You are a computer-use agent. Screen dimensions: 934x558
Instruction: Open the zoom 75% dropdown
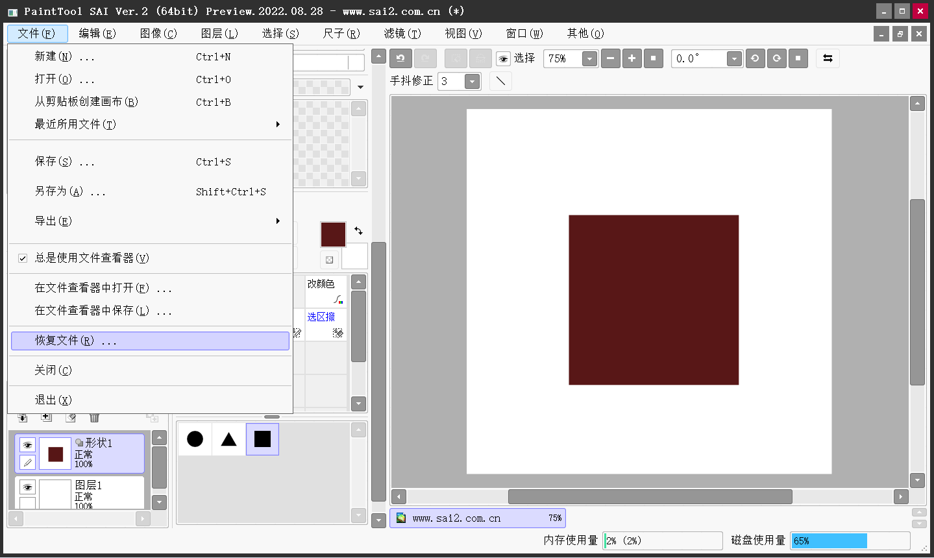point(589,59)
